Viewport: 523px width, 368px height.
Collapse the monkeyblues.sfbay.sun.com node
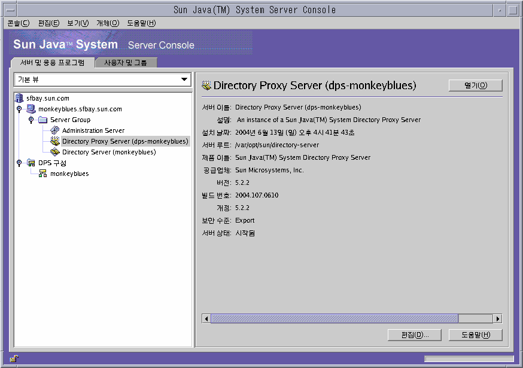point(20,109)
